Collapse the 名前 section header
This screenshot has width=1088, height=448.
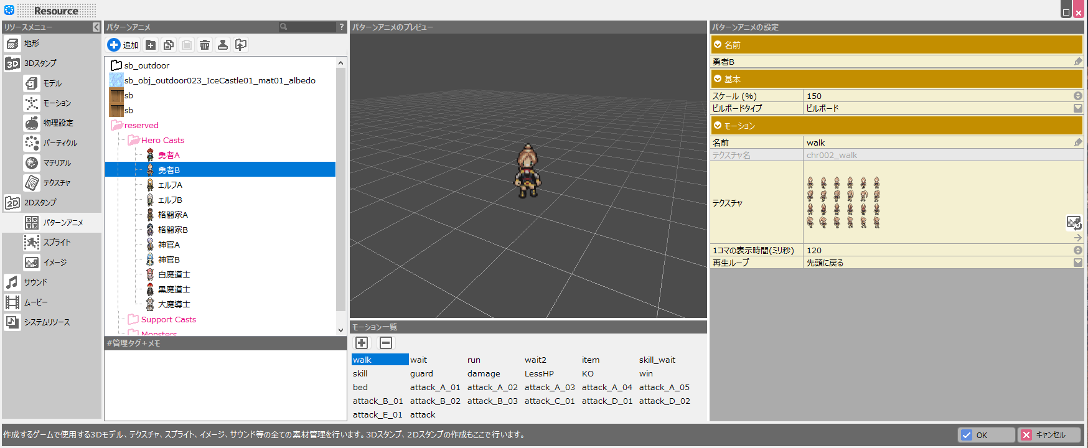click(x=718, y=45)
